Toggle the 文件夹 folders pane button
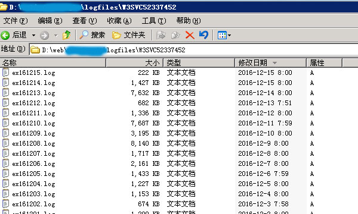This screenshot has width=358, height=214. click(x=128, y=35)
